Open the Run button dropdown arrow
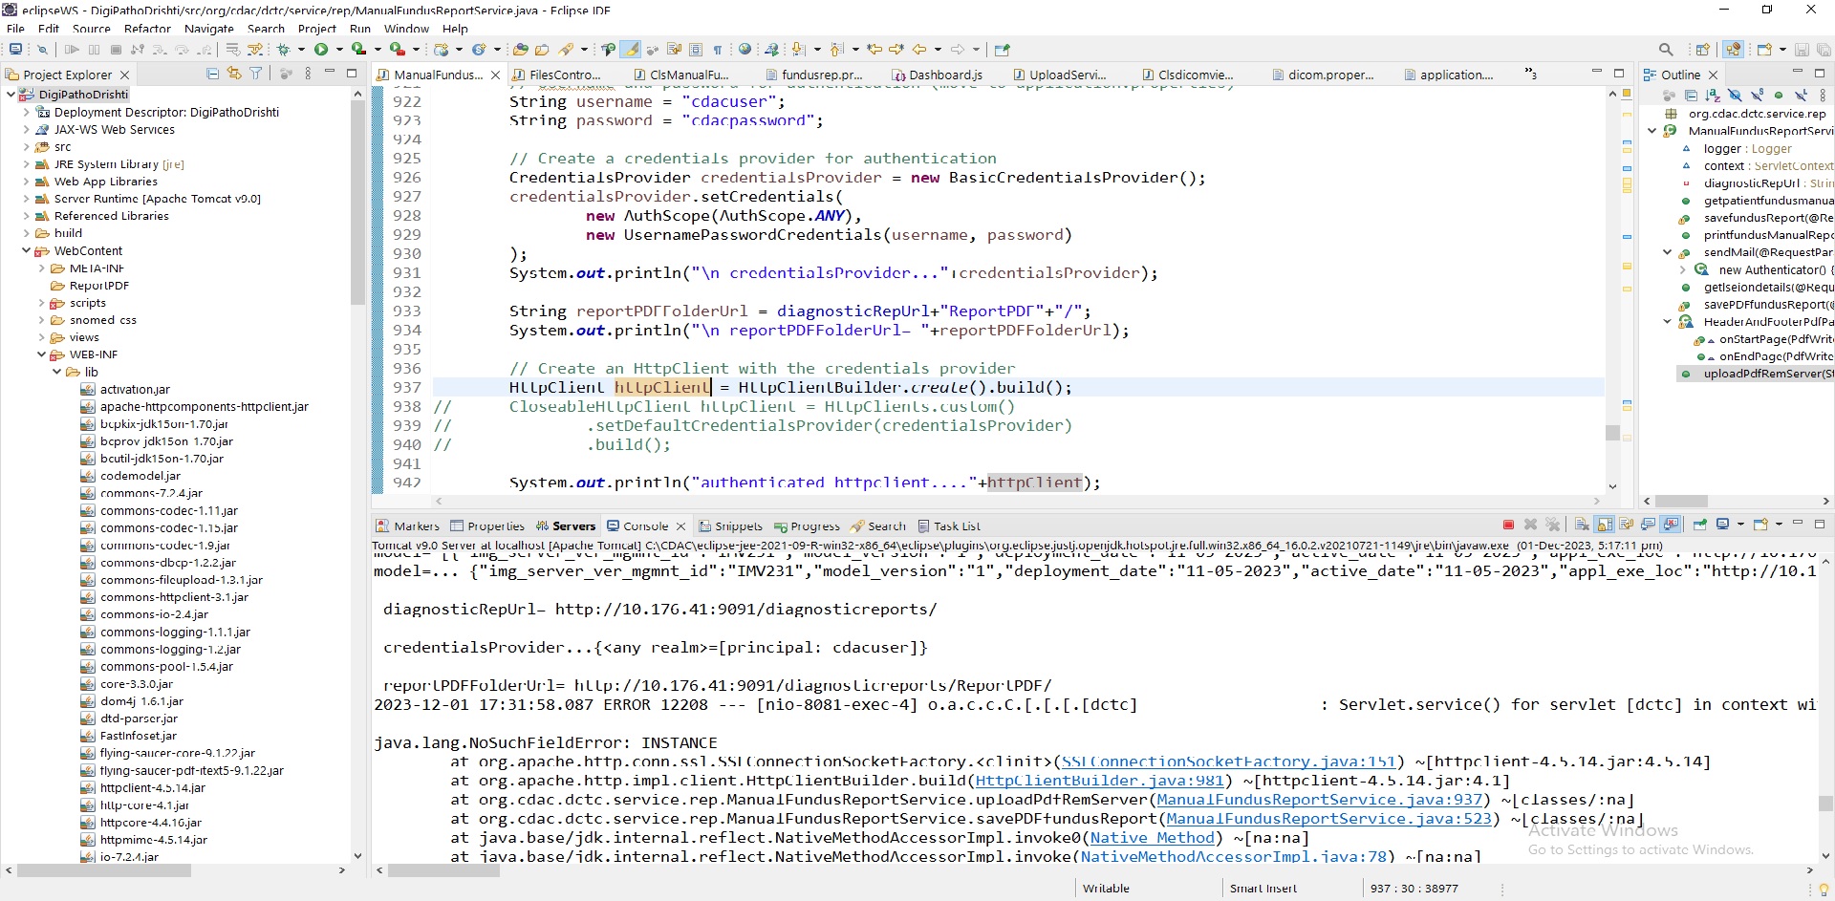Screen dimensions: 1835x901 coord(338,50)
